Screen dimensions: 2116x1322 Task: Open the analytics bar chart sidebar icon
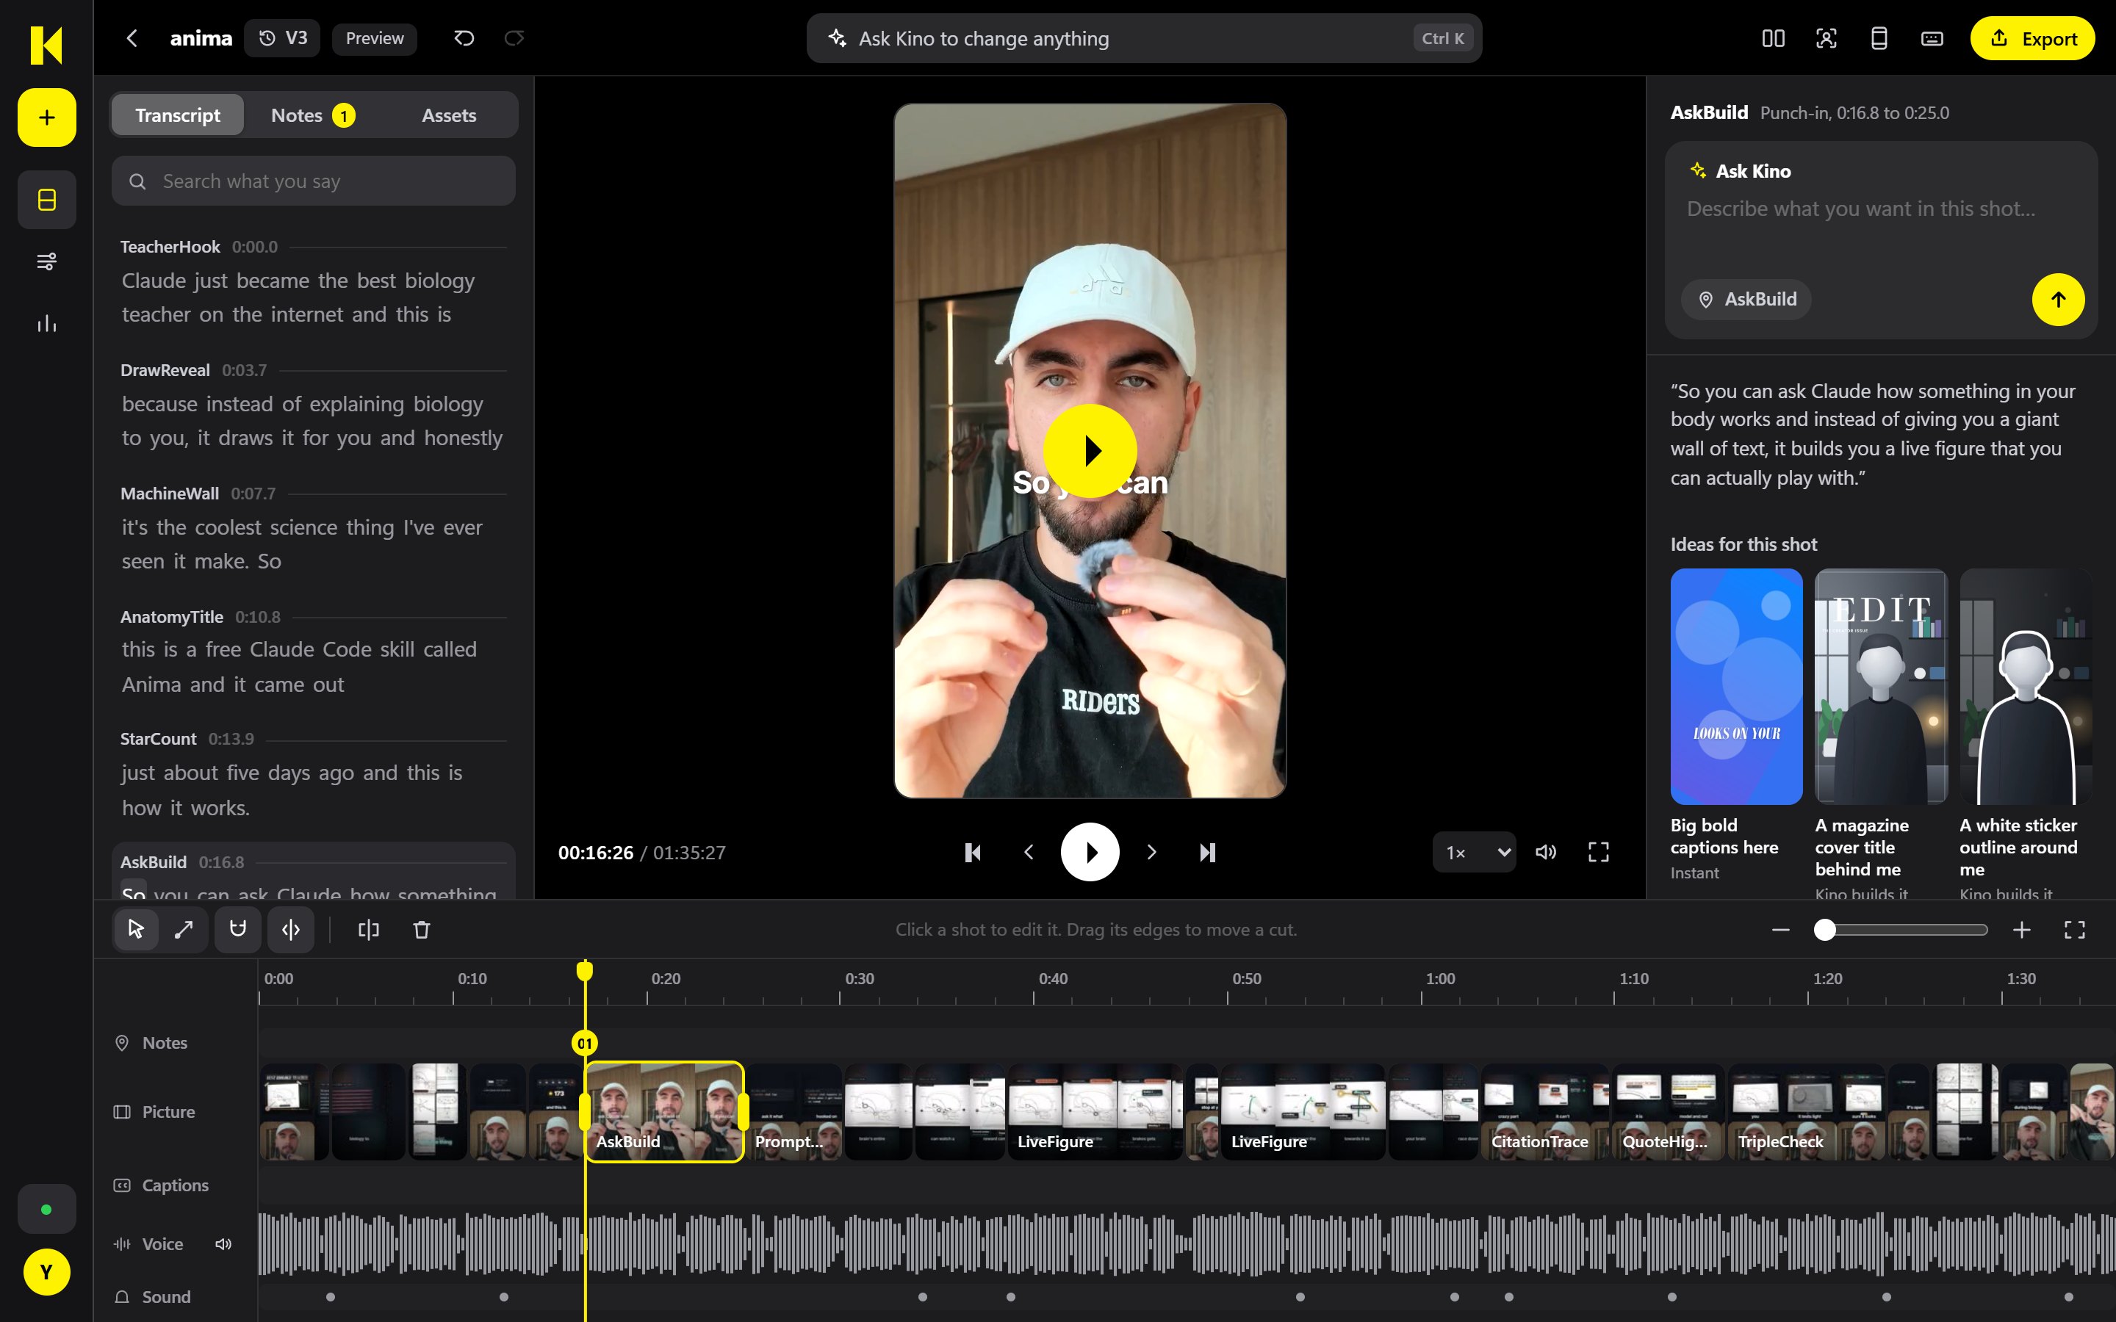point(46,325)
